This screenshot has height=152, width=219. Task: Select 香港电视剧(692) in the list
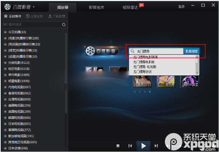[19, 93]
